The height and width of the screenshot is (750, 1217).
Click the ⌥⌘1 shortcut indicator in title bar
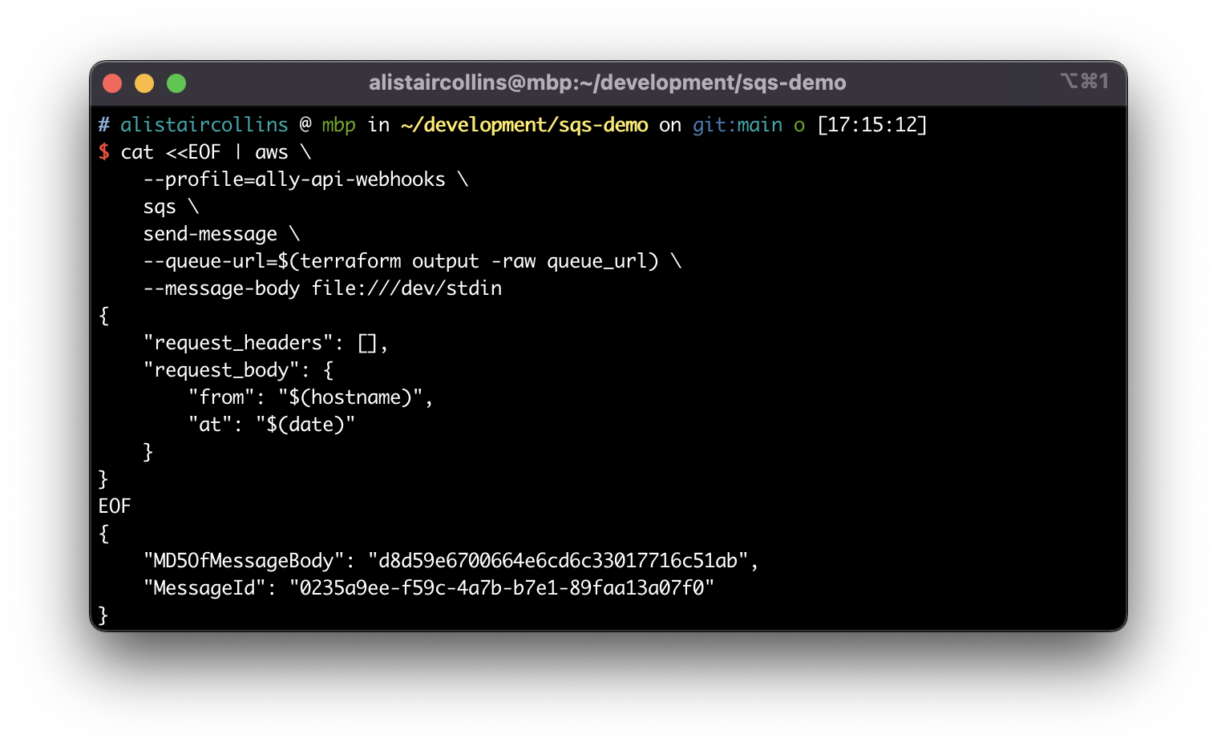(1084, 81)
